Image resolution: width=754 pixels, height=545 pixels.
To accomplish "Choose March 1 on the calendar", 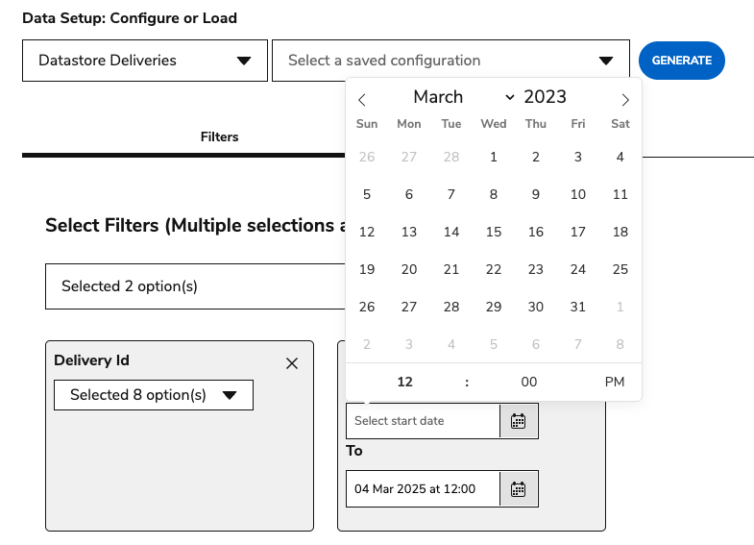I will coord(494,157).
